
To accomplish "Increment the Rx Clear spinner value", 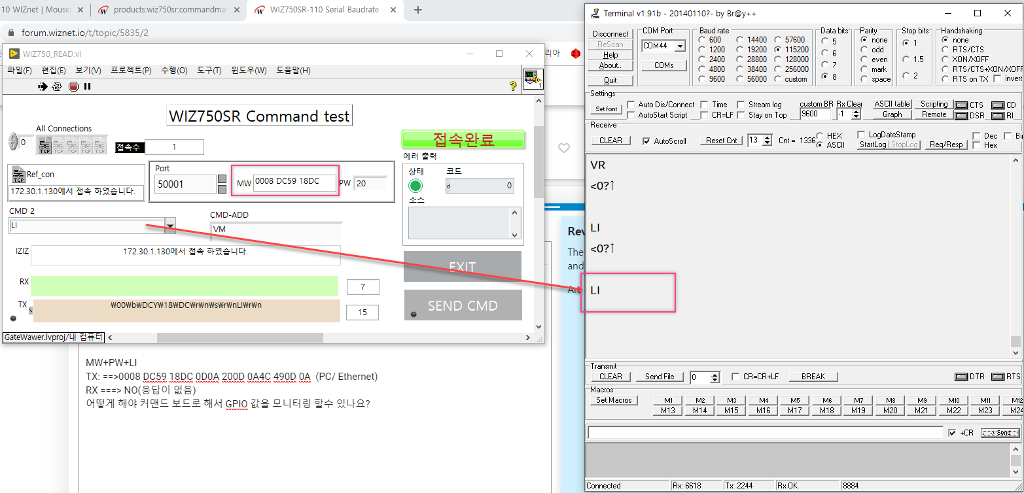I will point(857,111).
